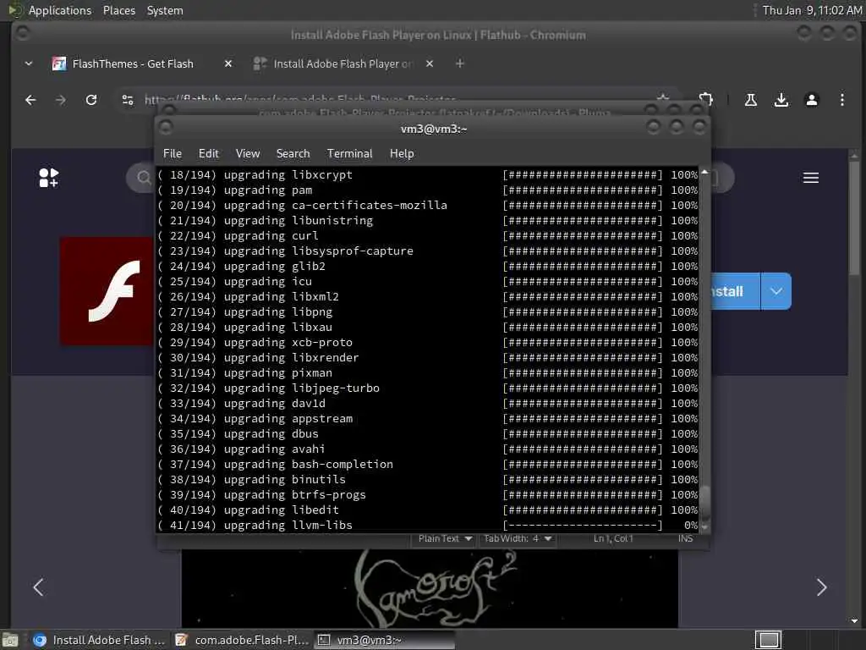The image size is (866, 650).
Task: Switch to vm3@vm3:~ taskbar window
Action: (385, 640)
